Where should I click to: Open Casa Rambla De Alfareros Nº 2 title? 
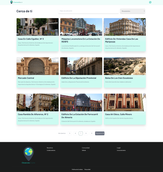[33, 114]
